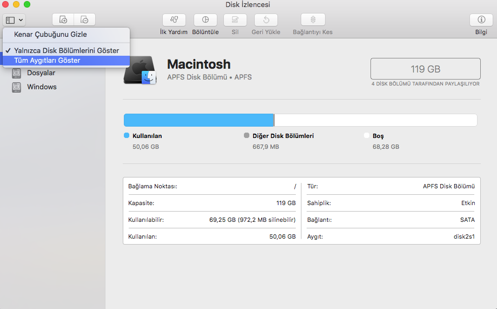
Task: Click the Sil erase icon
Action: pyautogui.click(x=235, y=20)
